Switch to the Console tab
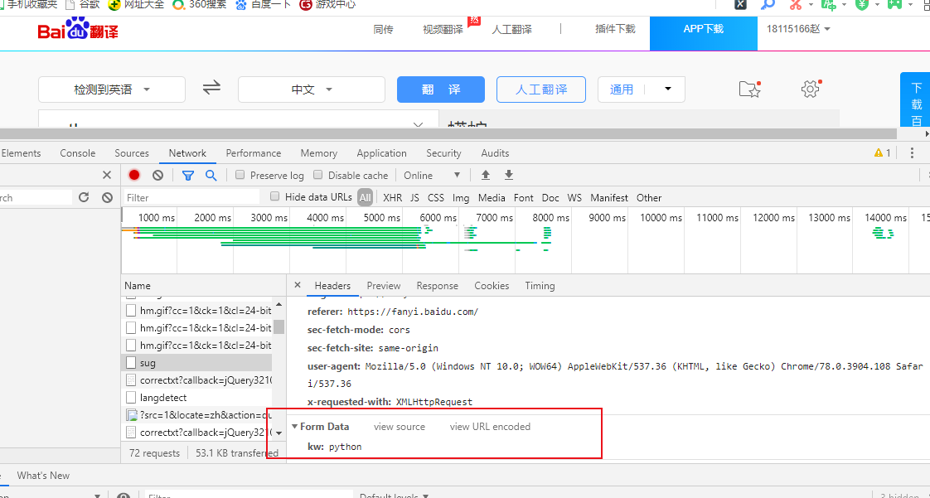The width and height of the screenshot is (930, 498). point(77,152)
